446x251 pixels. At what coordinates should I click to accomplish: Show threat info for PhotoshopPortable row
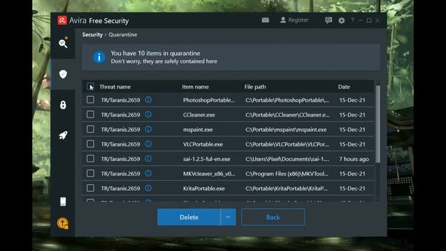[x=148, y=100]
